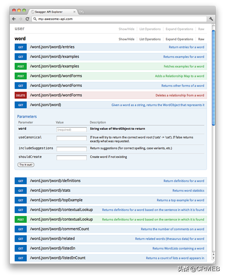Click the scrollbar up arrow at bottom
The height and width of the screenshot is (277, 225).
pos(213,254)
